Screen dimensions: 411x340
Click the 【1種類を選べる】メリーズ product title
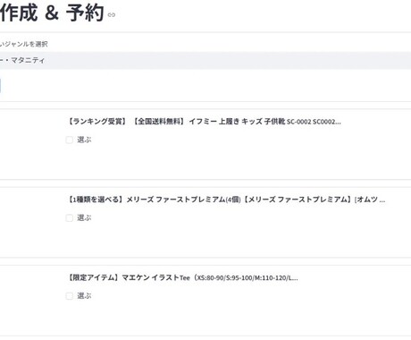point(226,200)
